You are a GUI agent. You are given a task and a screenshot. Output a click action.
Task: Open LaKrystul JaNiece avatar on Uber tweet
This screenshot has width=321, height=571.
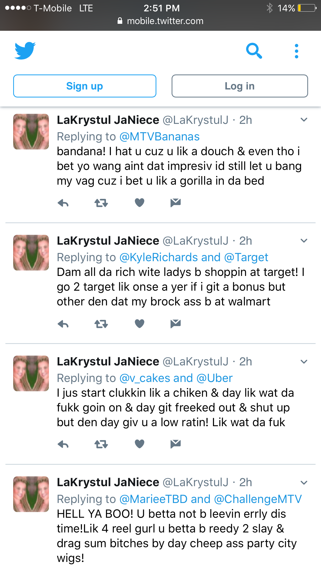pyautogui.click(x=31, y=373)
